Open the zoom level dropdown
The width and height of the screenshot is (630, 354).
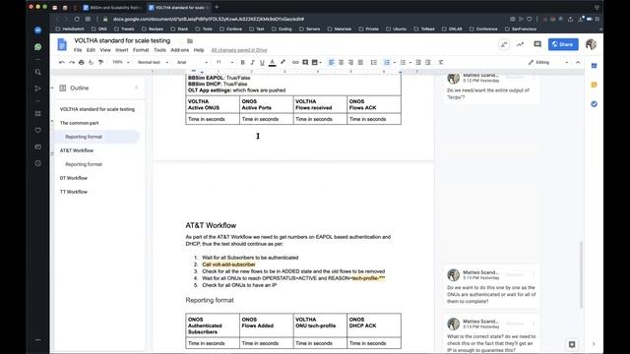(x=120, y=62)
